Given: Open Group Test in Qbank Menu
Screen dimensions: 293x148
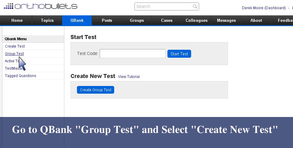Looking at the screenshot, I should pyautogui.click(x=14, y=54).
